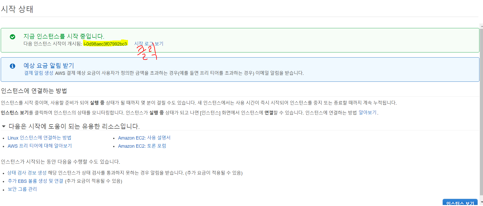The width and height of the screenshot is (483, 206).
Task: Open 상태 검사 경보 생성 link
Action: pyautogui.click(x=27, y=173)
